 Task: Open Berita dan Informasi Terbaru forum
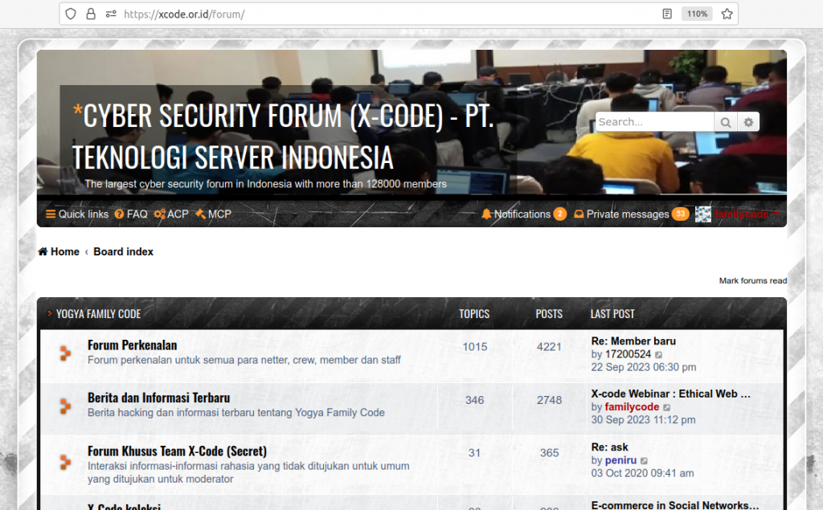point(158,398)
